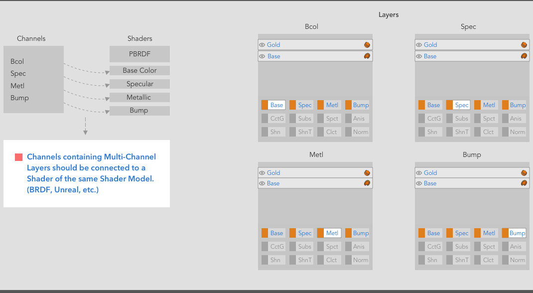Hide the Gold layer in the Bump panel
The width and height of the screenshot is (533, 293).
tap(419, 172)
